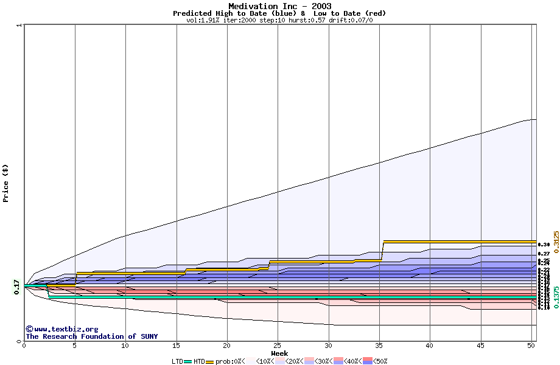Click the 0.30 contour label on right
560x365 pixels.
point(544,245)
